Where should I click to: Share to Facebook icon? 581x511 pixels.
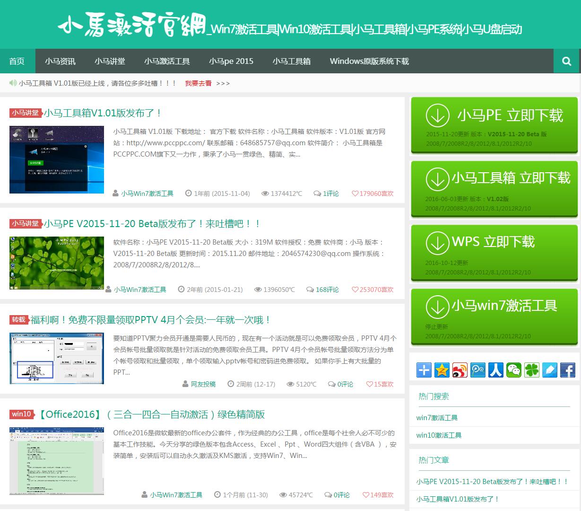point(568,370)
